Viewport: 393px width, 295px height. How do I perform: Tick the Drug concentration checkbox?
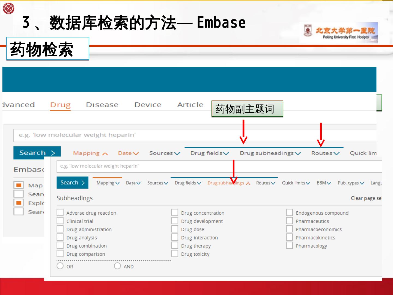(x=175, y=213)
